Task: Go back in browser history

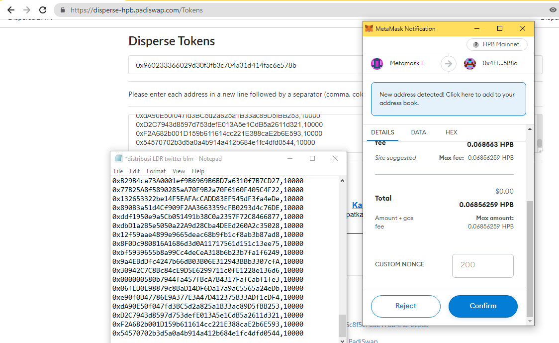Action: pos(11,10)
